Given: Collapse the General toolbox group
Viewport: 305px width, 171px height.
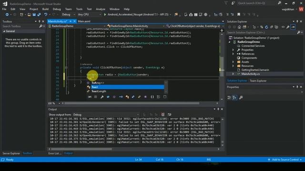Looking at the screenshot, I should coord(4,31).
